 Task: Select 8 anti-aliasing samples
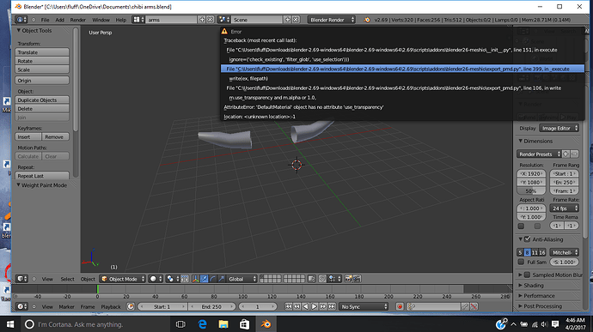(527, 252)
